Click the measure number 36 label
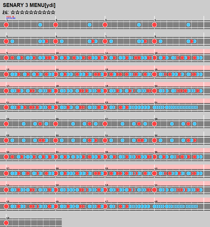Screen dimensions: 210x227 (156, 152)
